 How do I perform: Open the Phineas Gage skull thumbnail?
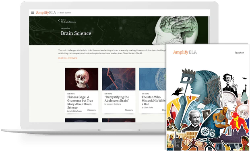pos(81,79)
